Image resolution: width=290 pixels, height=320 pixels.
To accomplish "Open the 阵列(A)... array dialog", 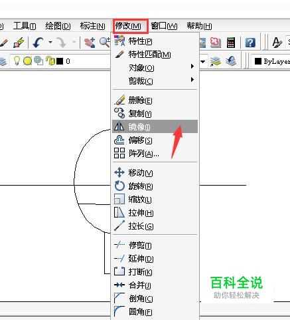I will (155, 153).
